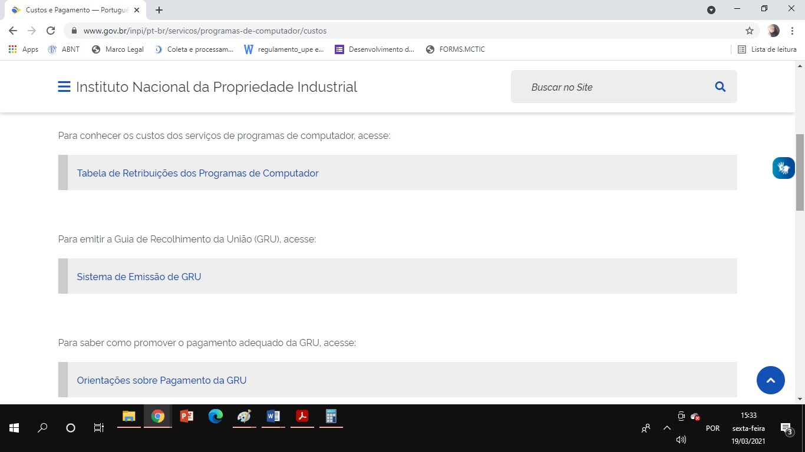
Task: Open the Marco Legal bookmark
Action: coord(118,49)
